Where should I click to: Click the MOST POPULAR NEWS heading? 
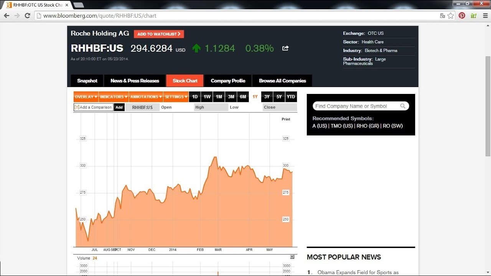344,257
